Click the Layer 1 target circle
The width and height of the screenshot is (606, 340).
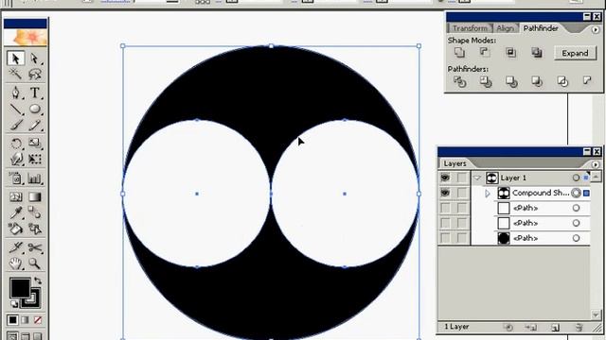pos(576,178)
